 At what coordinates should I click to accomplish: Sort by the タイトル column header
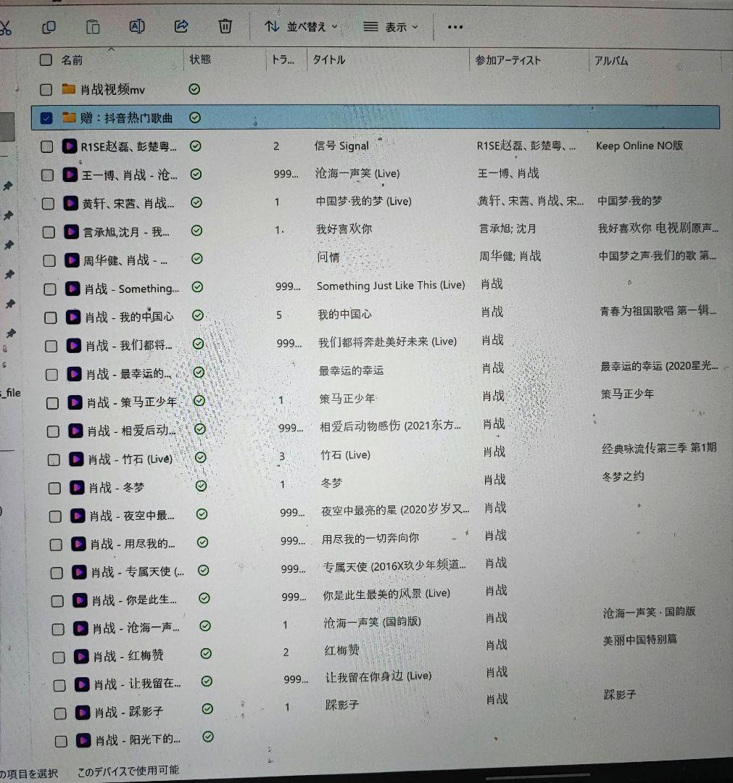click(x=328, y=60)
